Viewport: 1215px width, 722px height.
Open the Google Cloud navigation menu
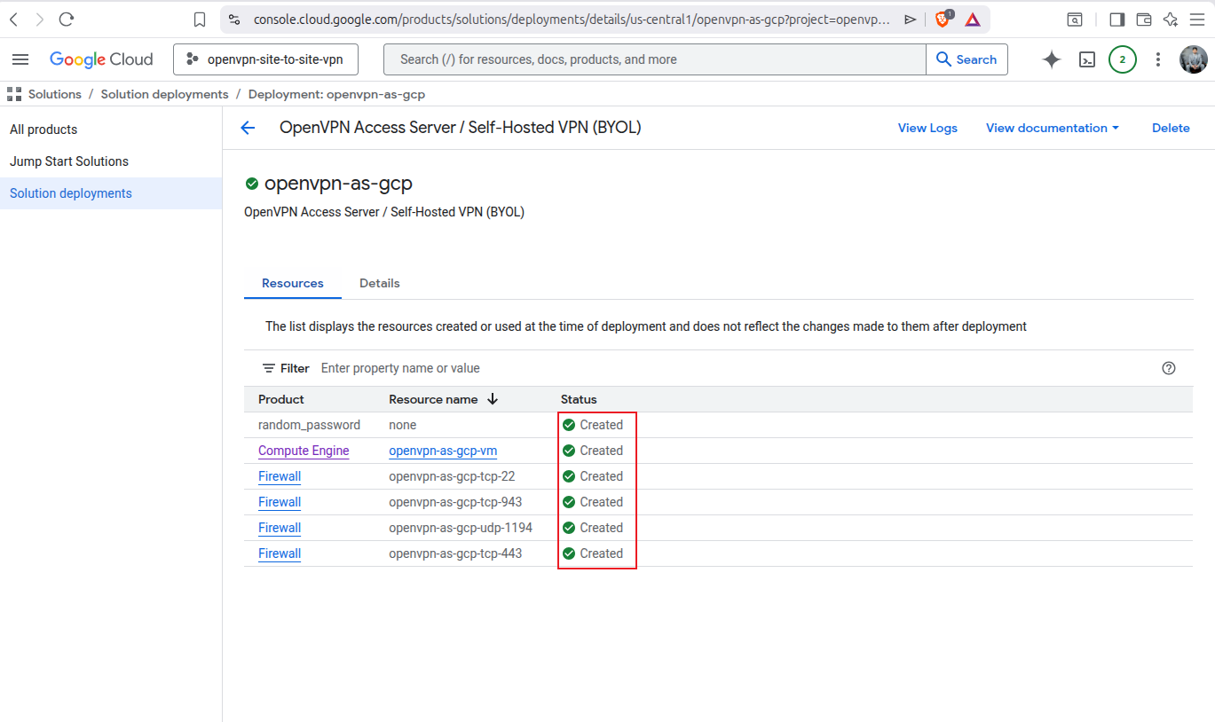click(20, 59)
